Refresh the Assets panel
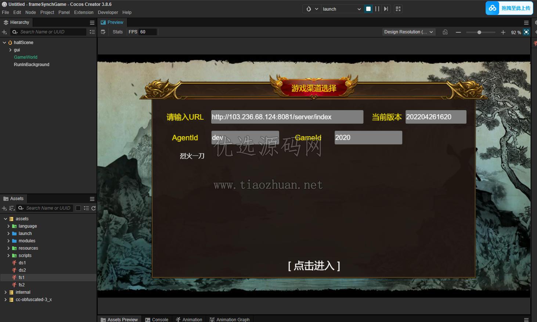537x322 pixels. (94, 208)
